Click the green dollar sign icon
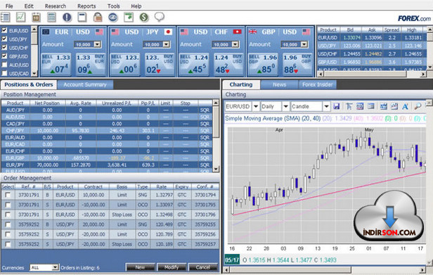The width and height of the screenshot is (433, 275). [144, 18]
